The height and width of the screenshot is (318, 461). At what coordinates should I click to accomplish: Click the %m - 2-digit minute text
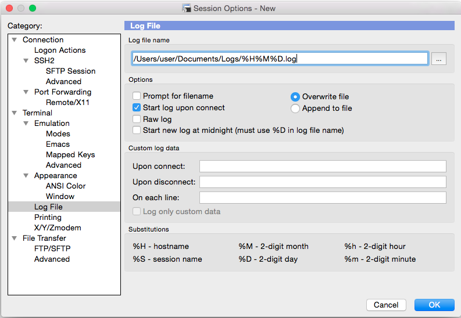coord(380,259)
